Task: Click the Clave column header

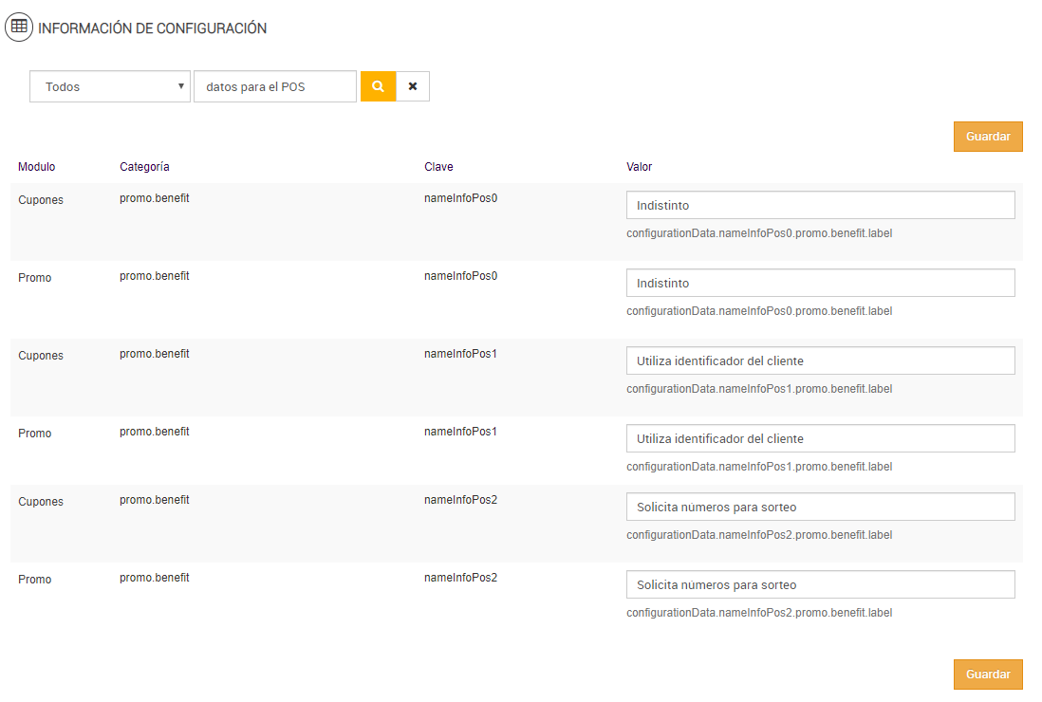Action: click(438, 167)
